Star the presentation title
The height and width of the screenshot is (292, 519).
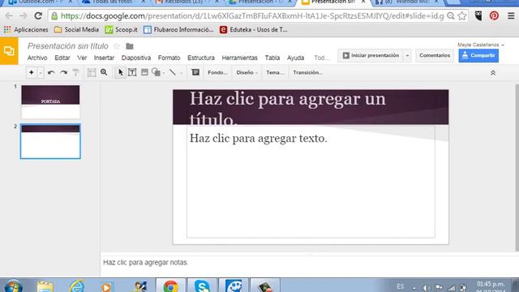point(117,46)
